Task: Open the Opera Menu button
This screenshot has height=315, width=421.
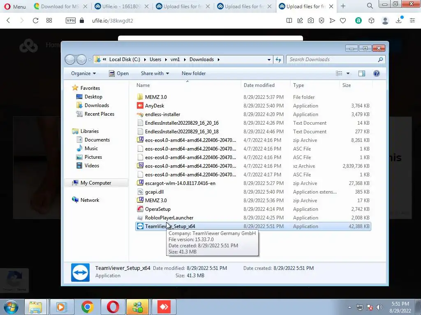Action: [15, 7]
